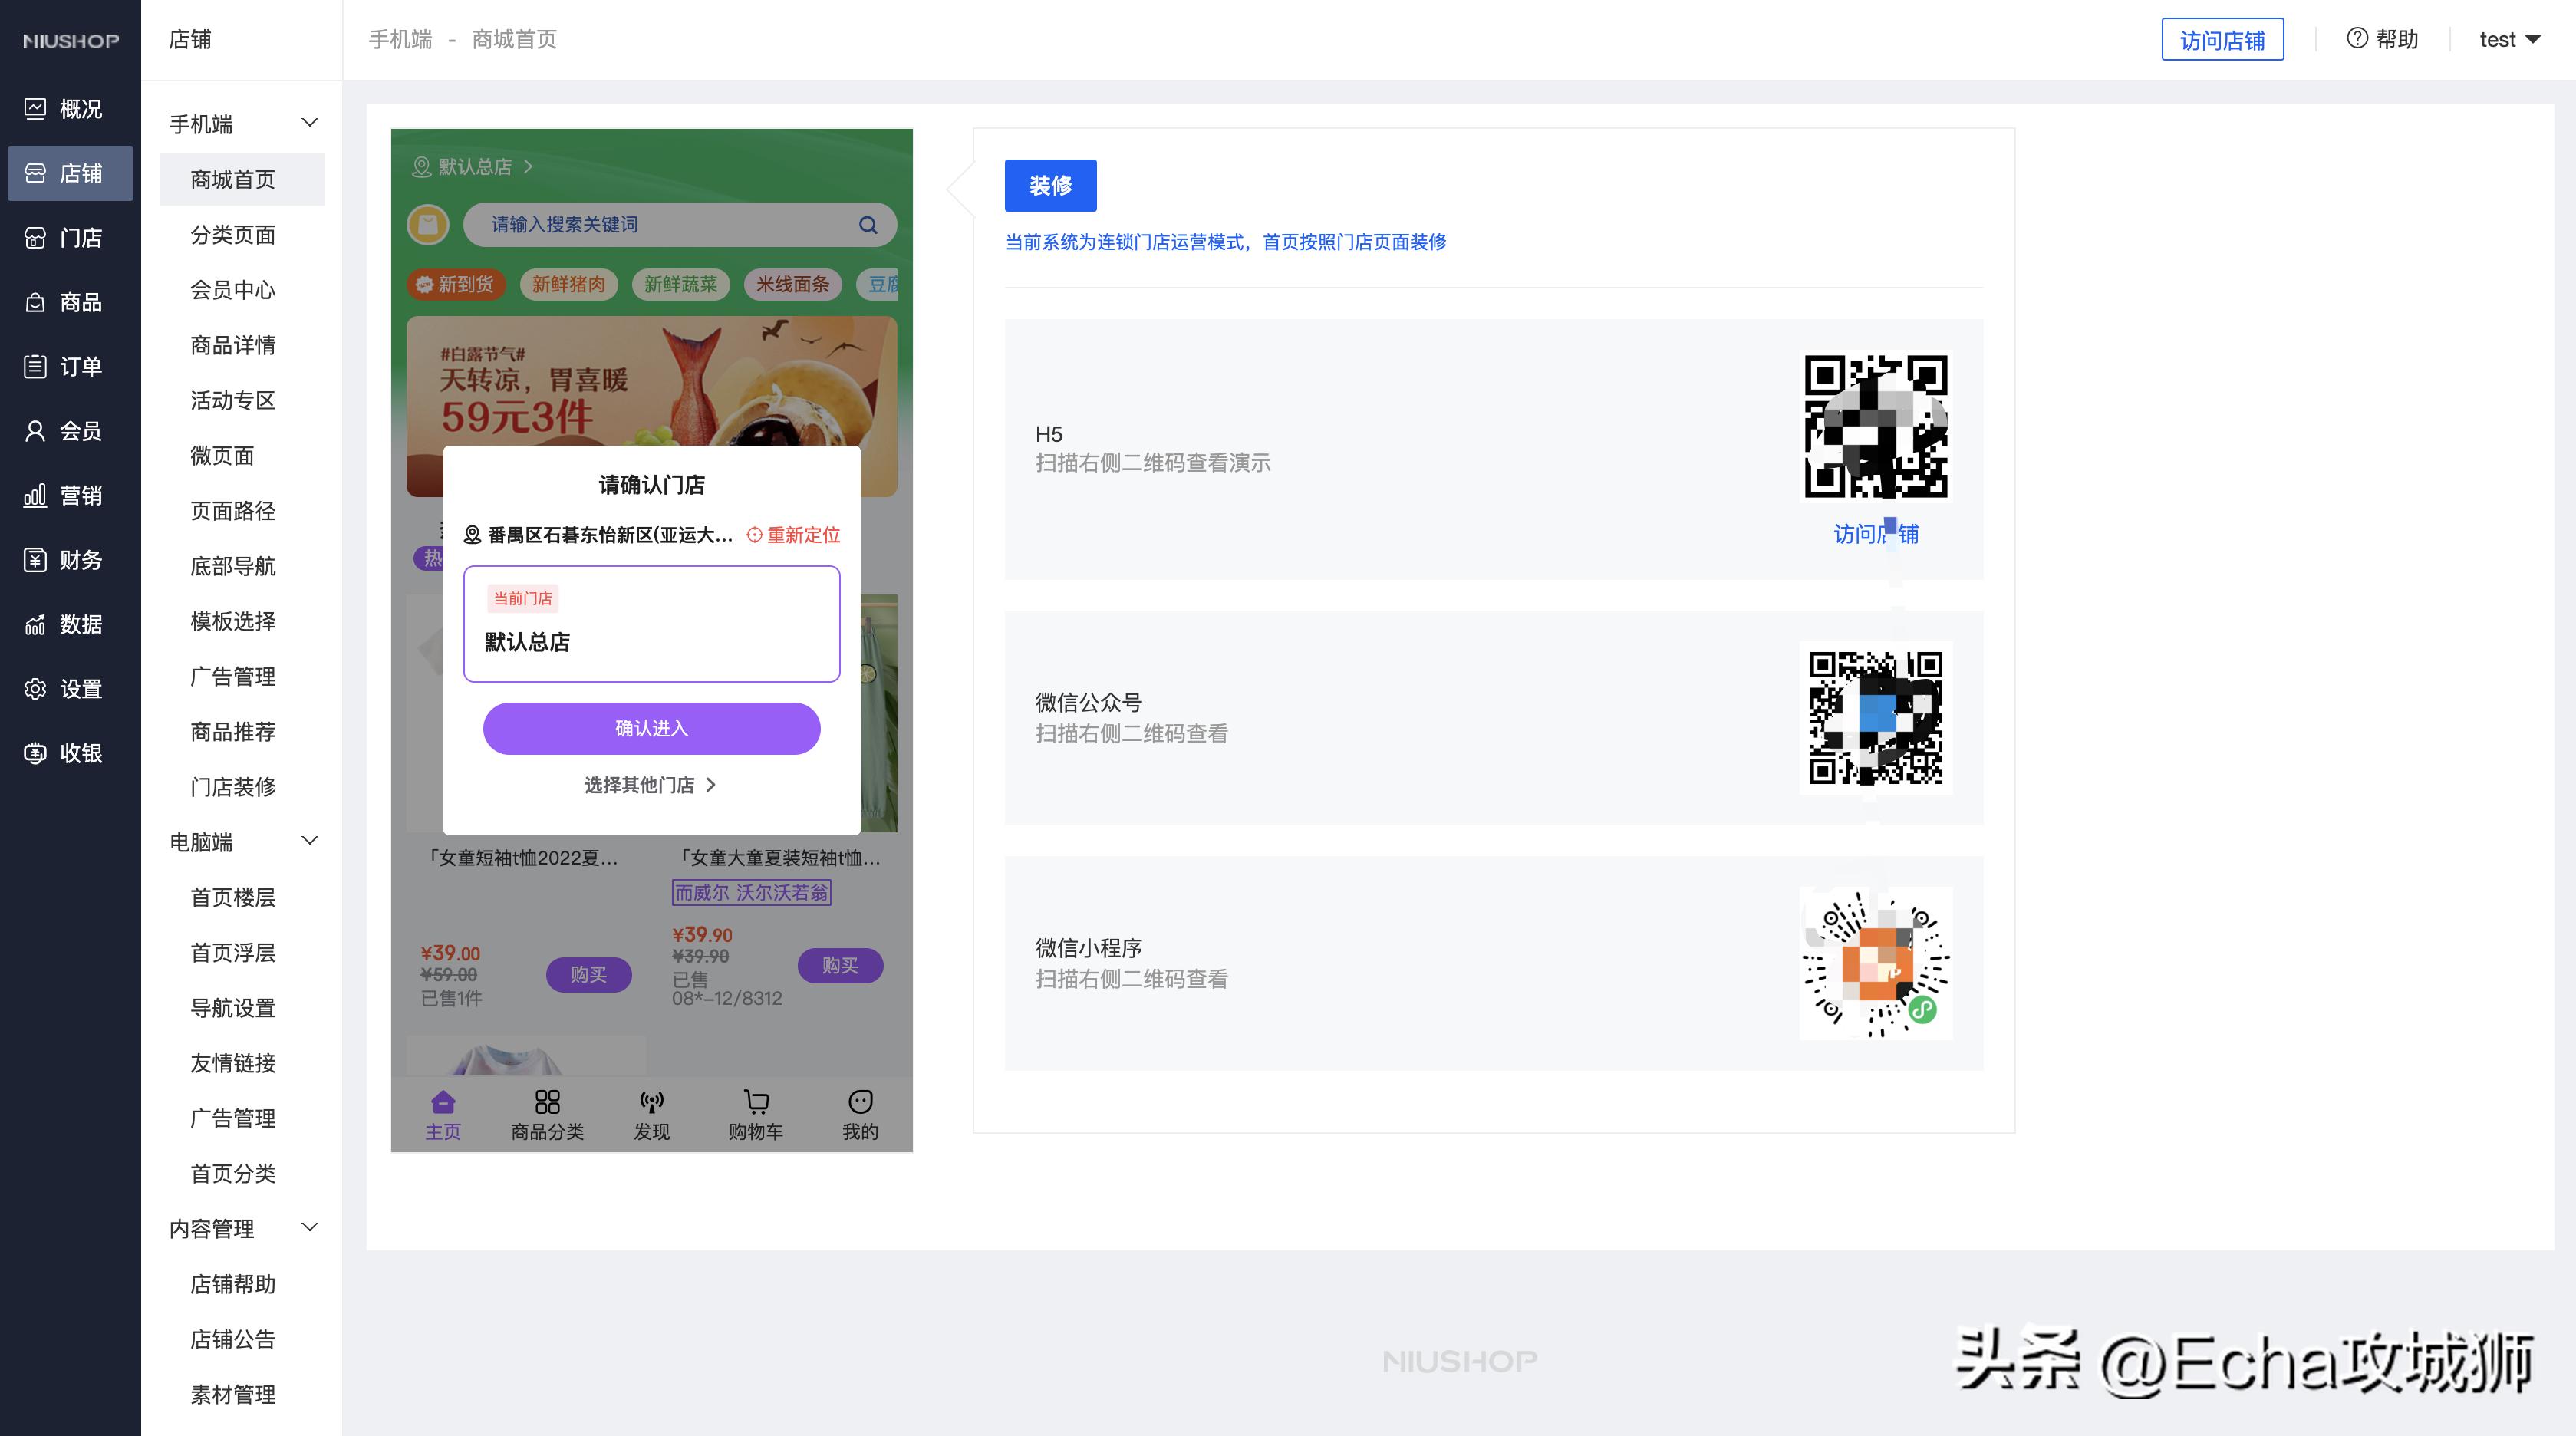Open the 订单 section in the sidebar
The image size is (2576, 1436).
[x=70, y=366]
